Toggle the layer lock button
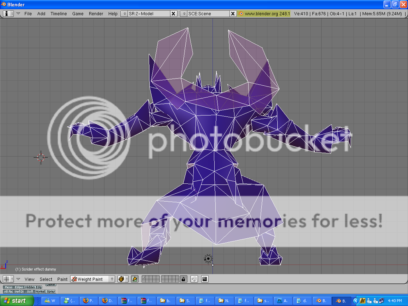Image resolution: width=408 pixels, height=306 pixels. pos(183,279)
